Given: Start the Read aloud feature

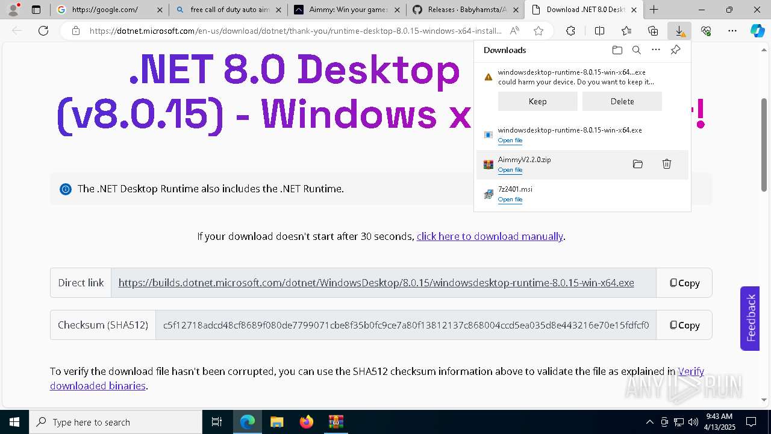Looking at the screenshot, I should [514, 31].
